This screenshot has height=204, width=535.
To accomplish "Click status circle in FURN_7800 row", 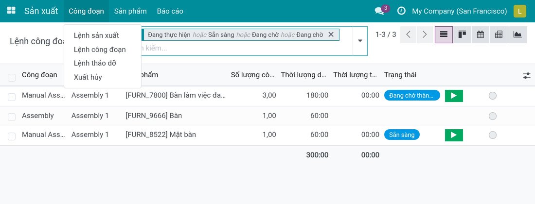I will pos(492,96).
